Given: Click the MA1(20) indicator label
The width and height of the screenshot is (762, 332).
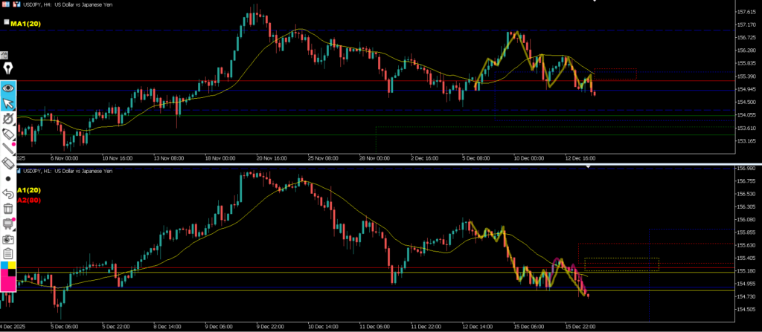Looking at the screenshot, I should coord(26,24).
